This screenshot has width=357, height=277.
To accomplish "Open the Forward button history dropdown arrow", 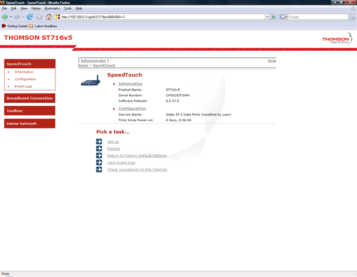I will click(23, 17).
